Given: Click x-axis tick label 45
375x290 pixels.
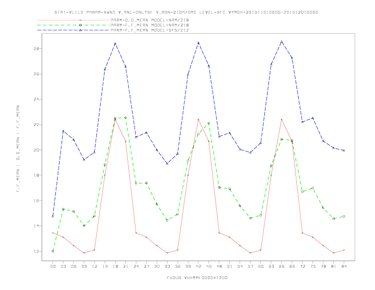Looking at the screenshot, I should point(209,266).
